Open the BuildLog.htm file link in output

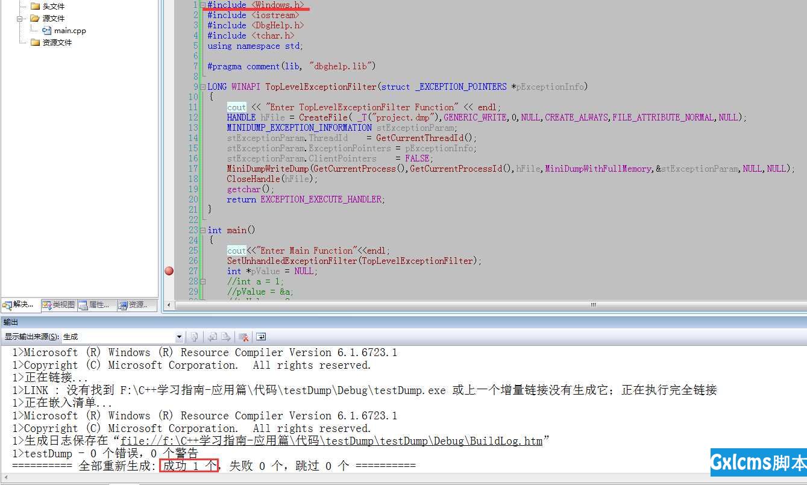[x=332, y=441]
